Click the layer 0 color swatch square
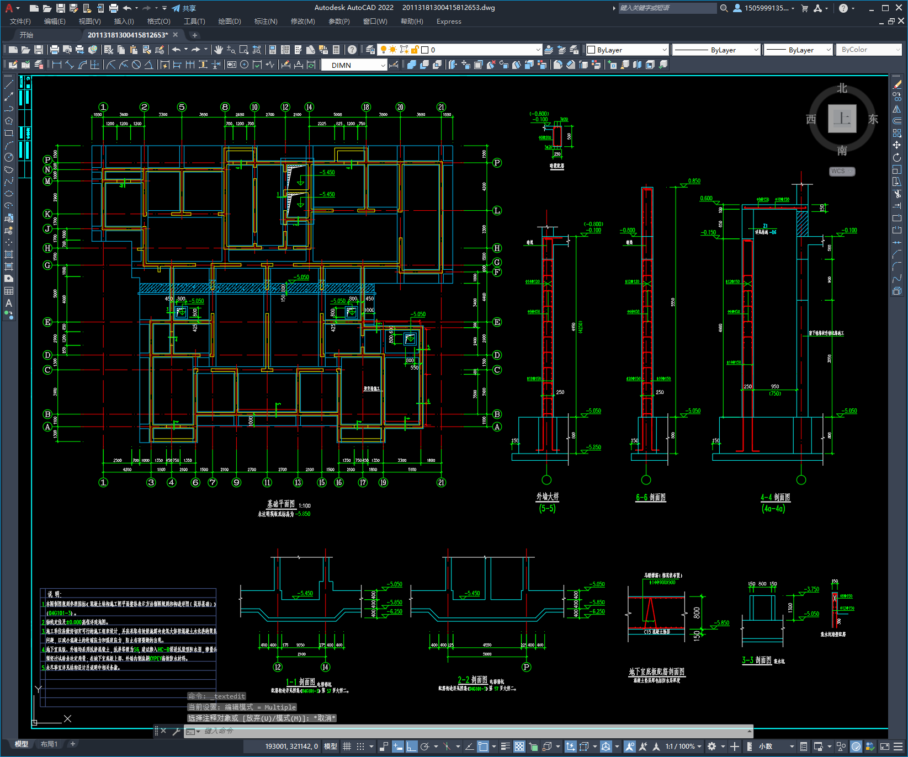 tap(425, 50)
